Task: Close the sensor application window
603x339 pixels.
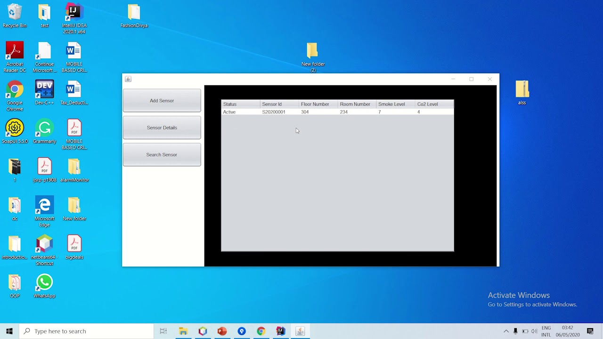Action: (489, 79)
